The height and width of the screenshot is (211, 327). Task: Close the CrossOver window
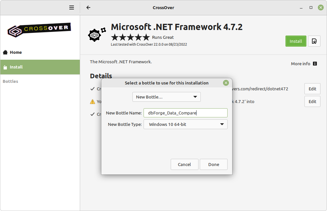point(321,8)
